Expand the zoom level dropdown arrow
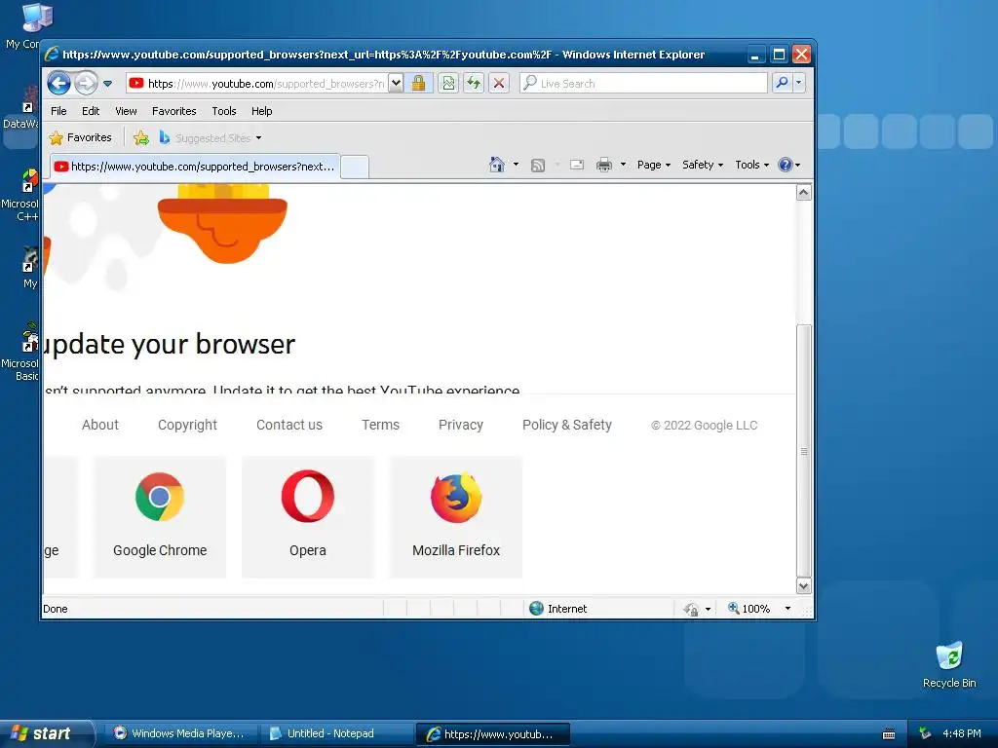 click(787, 609)
